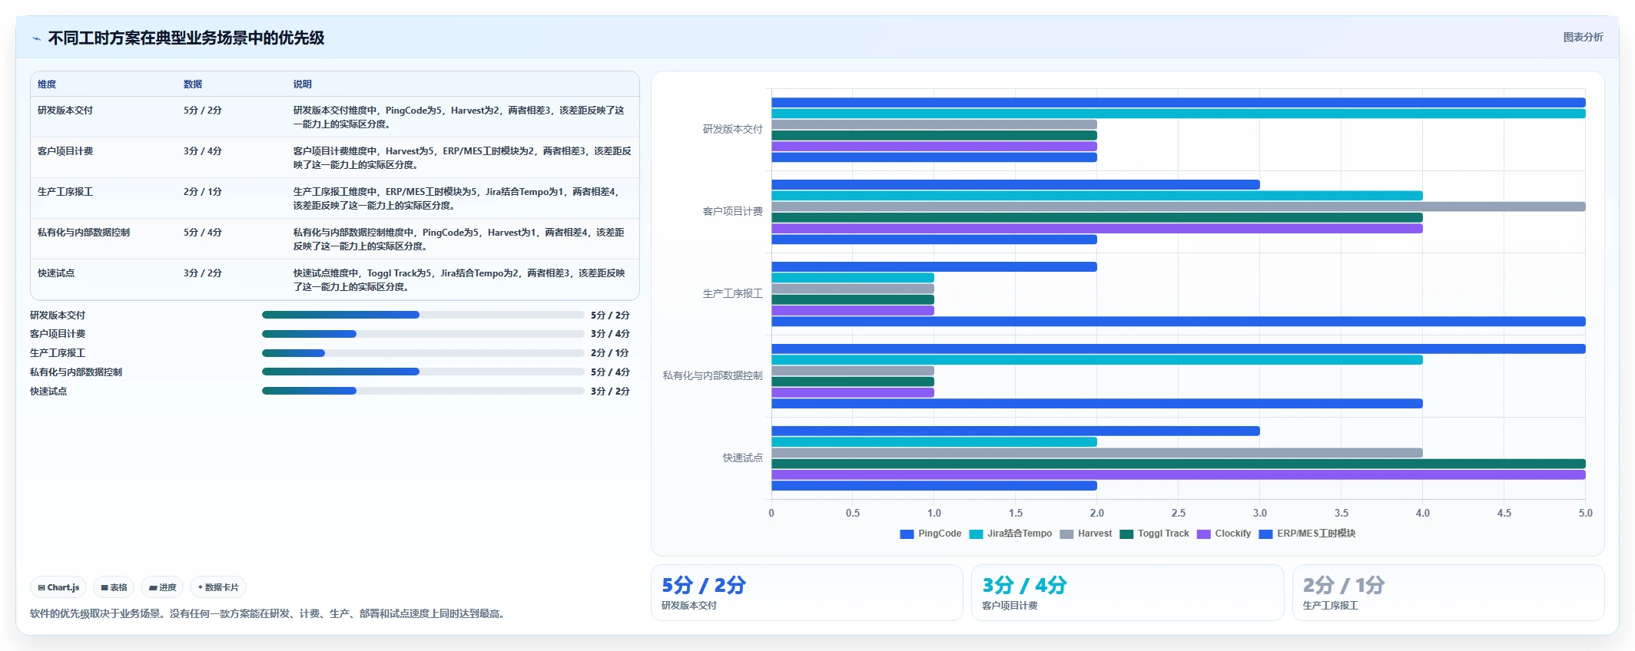This screenshot has width=1635, height=651.
Task: Select the 数据卡片 tag chip
Action: pyautogui.click(x=218, y=587)
